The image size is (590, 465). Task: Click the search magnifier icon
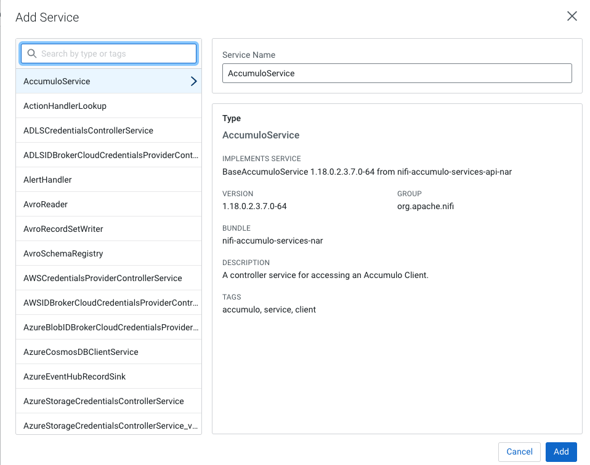32,54
